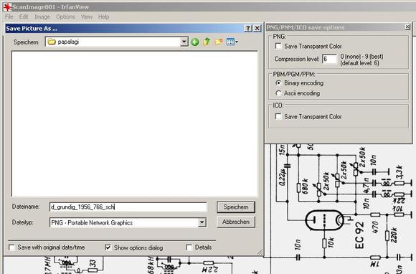
Task: Click the green Back navigation icon
Action: [195, 42]
